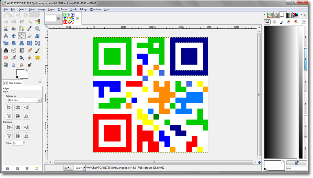This screenshot has width=313, height=178.
Task: Select the Ink tool
Action: [21, 58]
